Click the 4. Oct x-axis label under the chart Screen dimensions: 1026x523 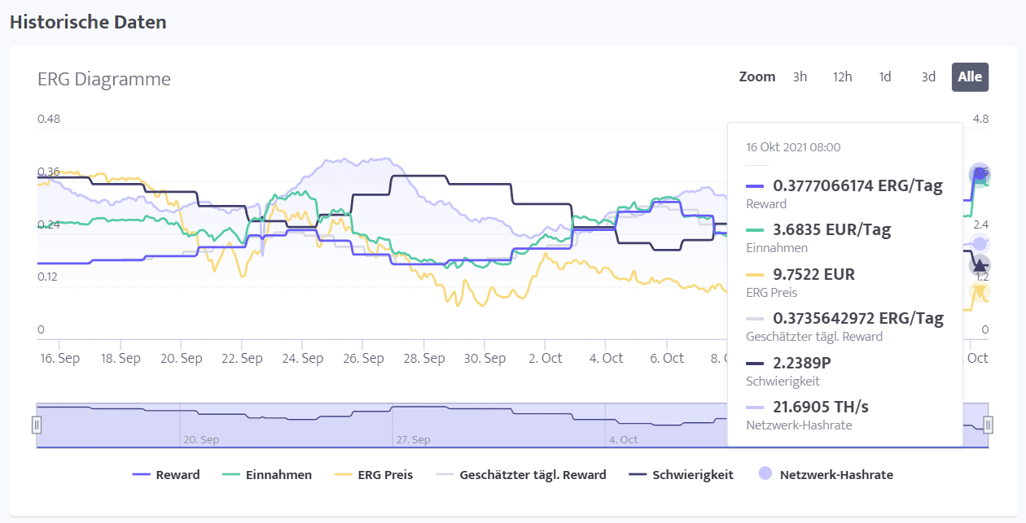tap(607, 358)
